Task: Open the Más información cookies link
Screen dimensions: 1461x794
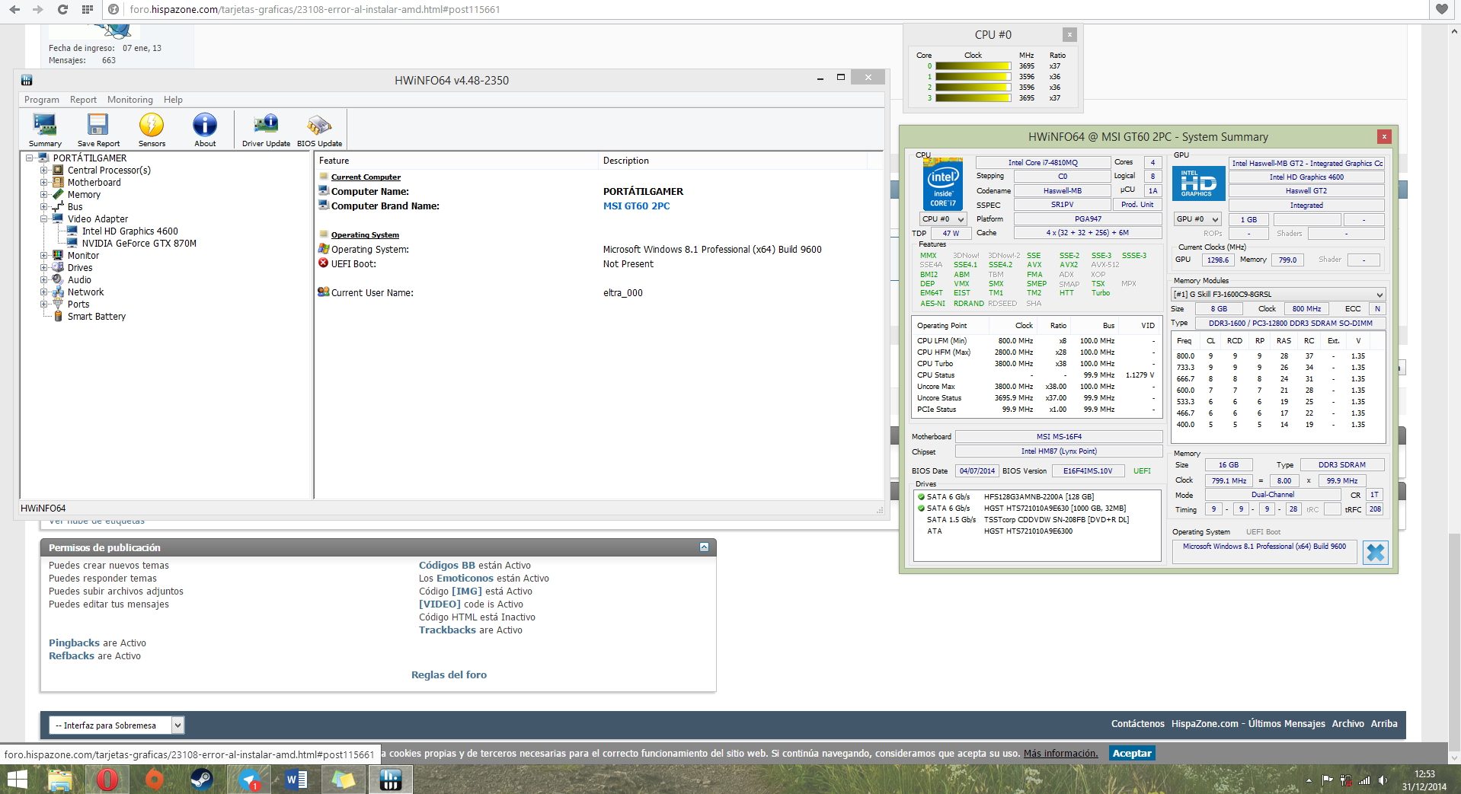Action: [x=1060, y=754]
